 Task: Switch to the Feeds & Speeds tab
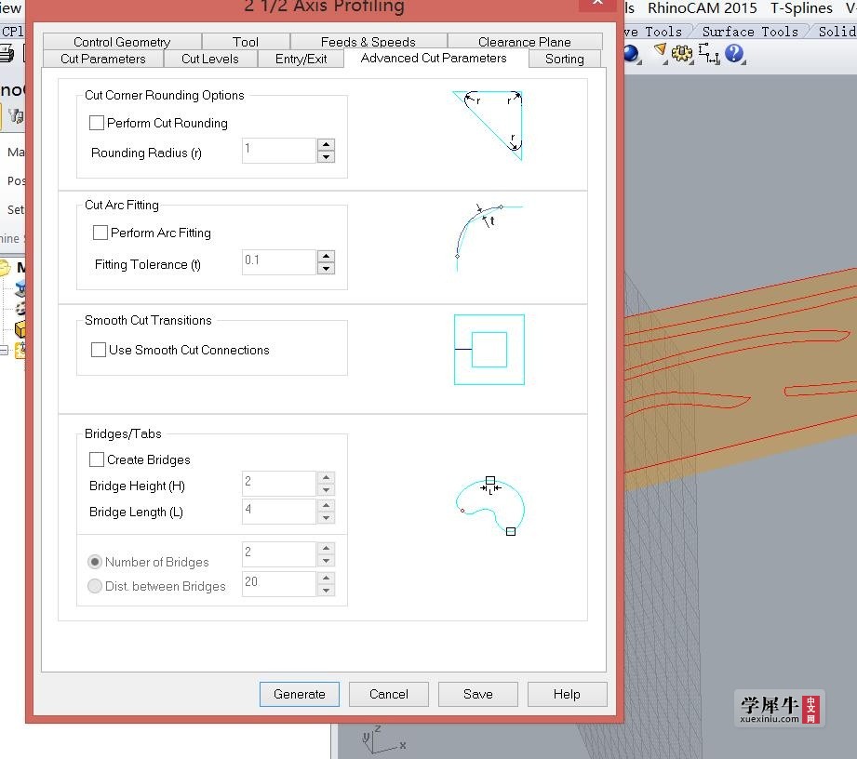click(x=368, y=42)
